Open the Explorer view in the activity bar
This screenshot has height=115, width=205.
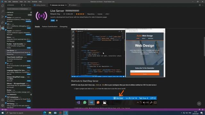[x=3, y=6]
